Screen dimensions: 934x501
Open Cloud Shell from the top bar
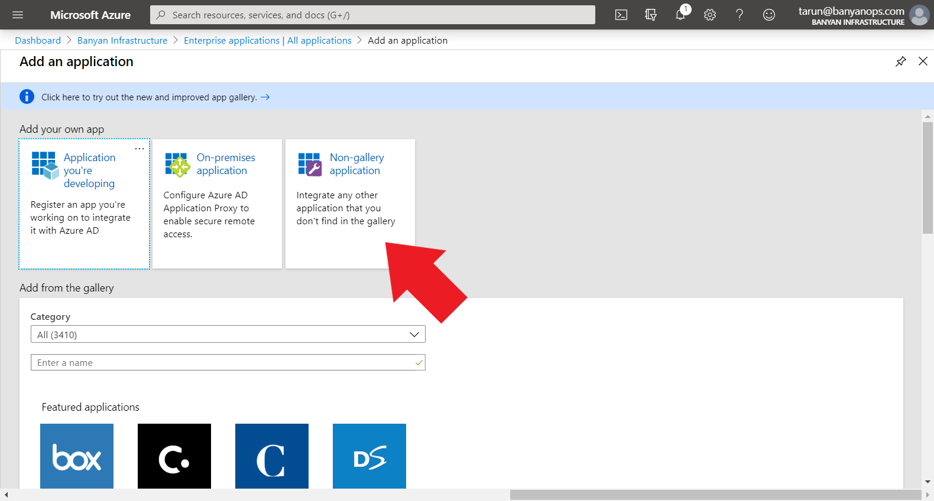(x=621, y=15)
